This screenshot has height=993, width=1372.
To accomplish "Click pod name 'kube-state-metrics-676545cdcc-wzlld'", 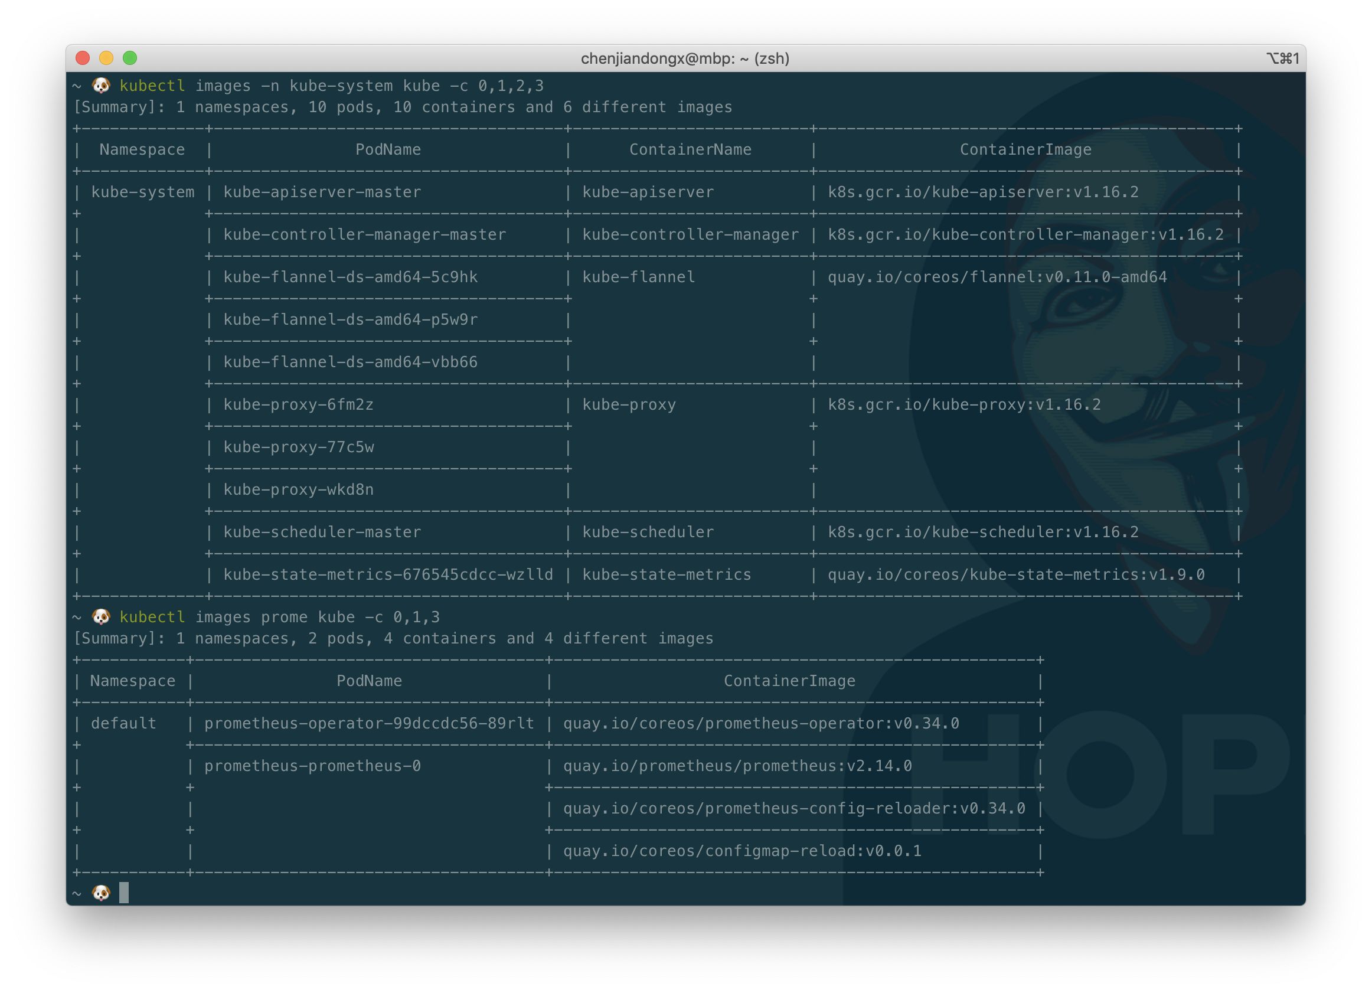I will [388, 574].
